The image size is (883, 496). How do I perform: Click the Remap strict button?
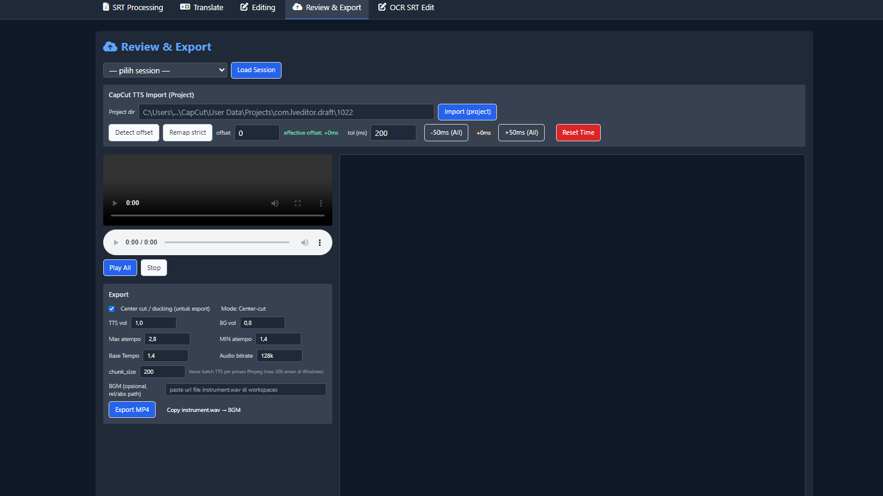click(x=187, y=133)
